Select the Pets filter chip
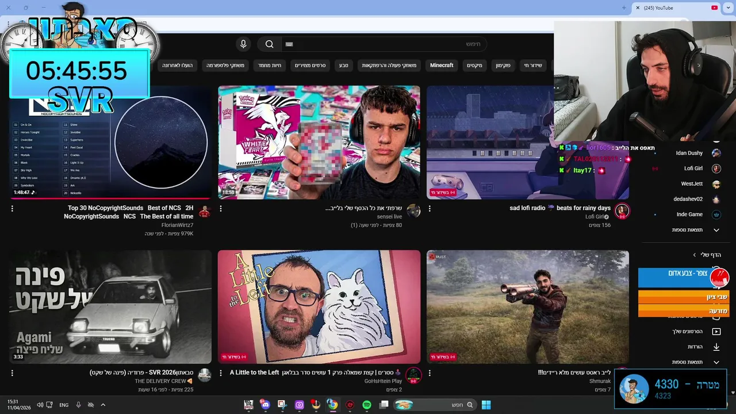736x414 pixels. coord(270,66)
